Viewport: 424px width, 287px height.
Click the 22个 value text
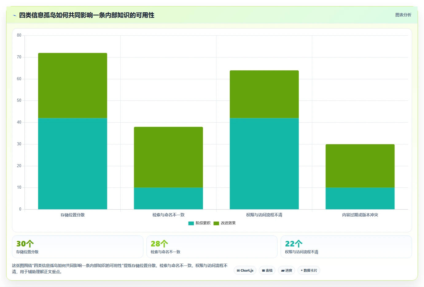294,244
